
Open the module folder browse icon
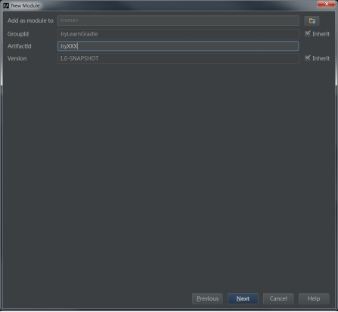coord(312,20)
